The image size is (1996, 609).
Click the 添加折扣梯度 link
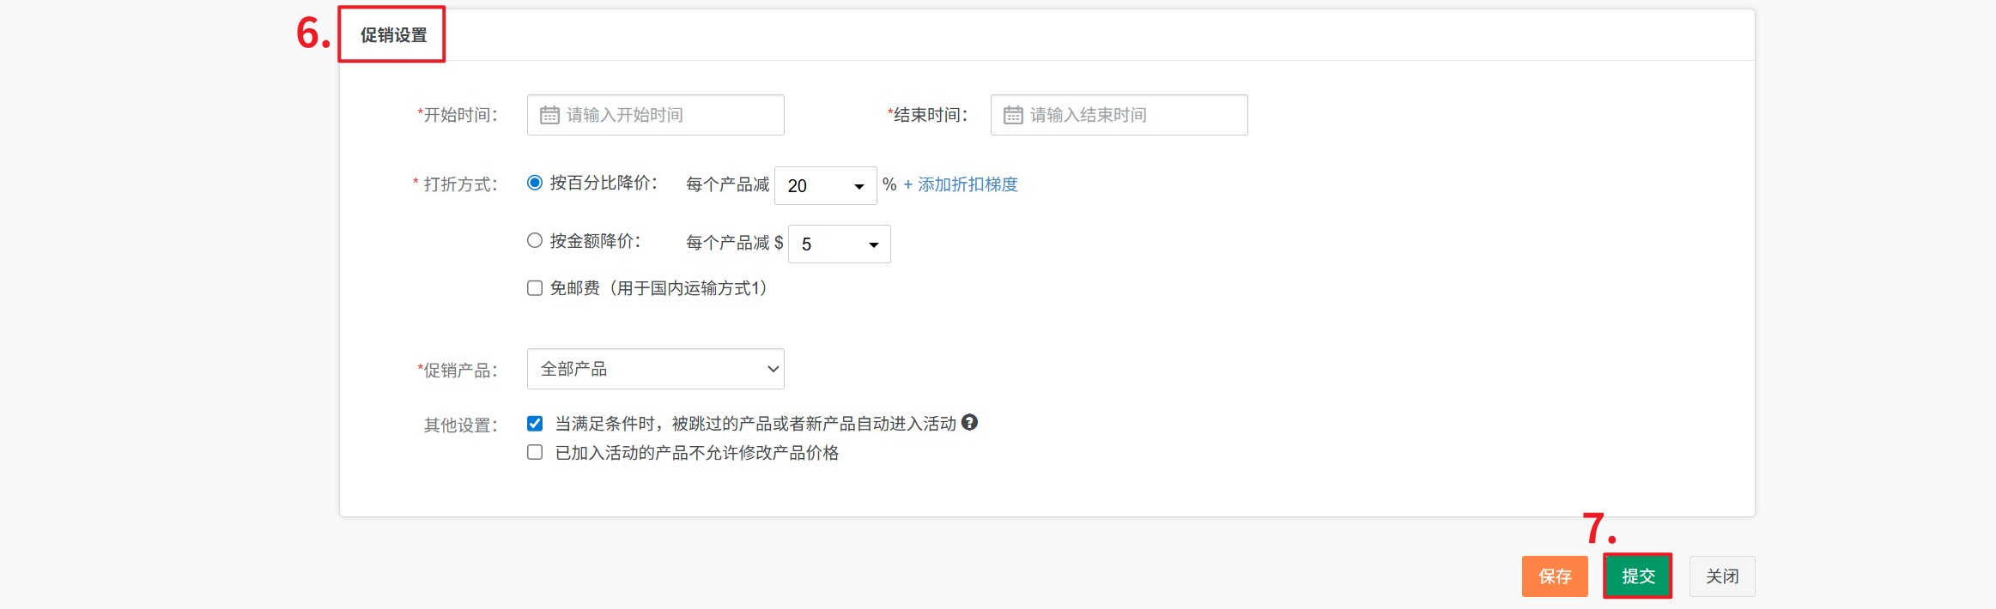coord(961,184)
